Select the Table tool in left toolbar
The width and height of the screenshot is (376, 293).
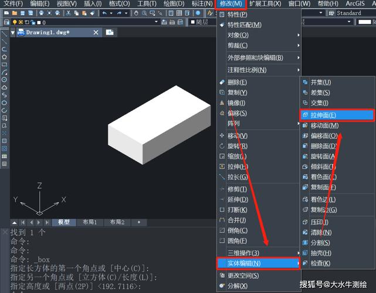(x=4, y=156)
